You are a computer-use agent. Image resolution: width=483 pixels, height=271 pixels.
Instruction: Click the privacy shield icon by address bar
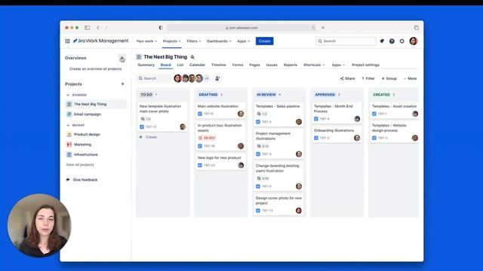point(161,28)
